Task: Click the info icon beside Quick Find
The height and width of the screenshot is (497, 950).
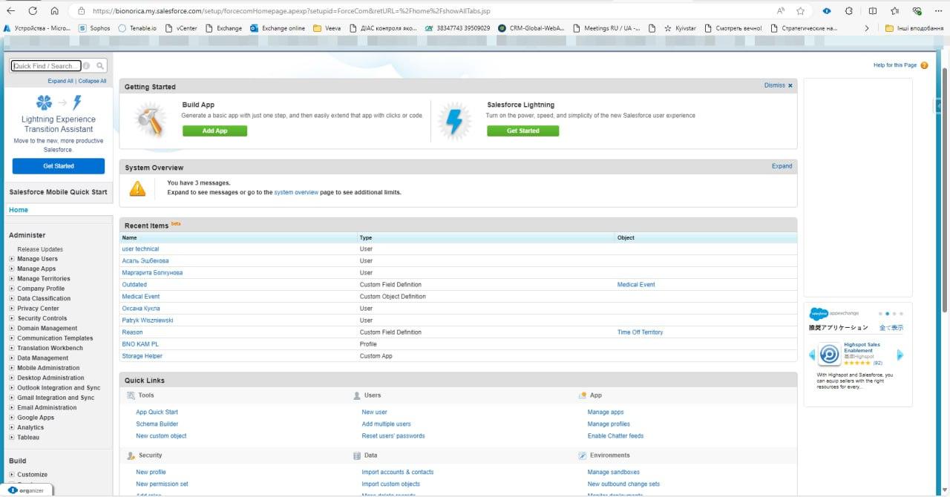Action: (86, 66)
